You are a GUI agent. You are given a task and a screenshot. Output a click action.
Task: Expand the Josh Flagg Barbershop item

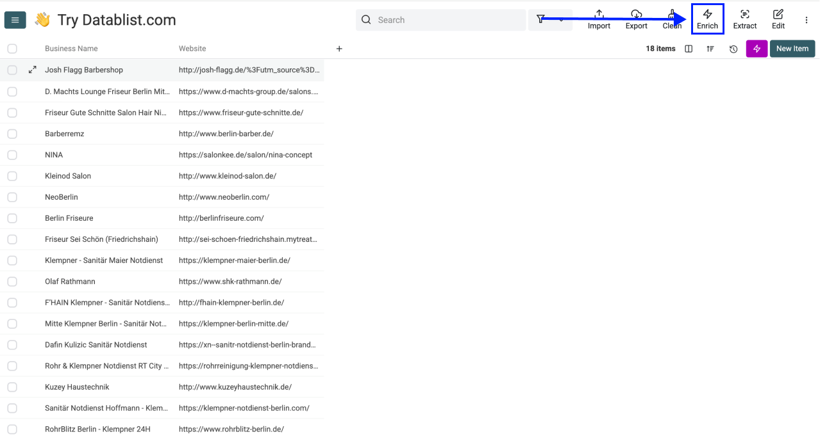click(x=33, y=70)
